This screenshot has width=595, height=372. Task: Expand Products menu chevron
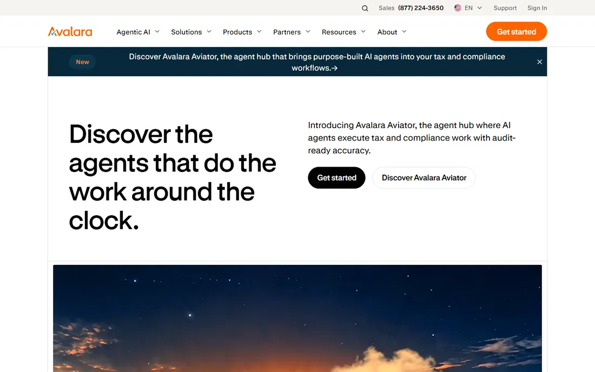(x=259, y=31)
